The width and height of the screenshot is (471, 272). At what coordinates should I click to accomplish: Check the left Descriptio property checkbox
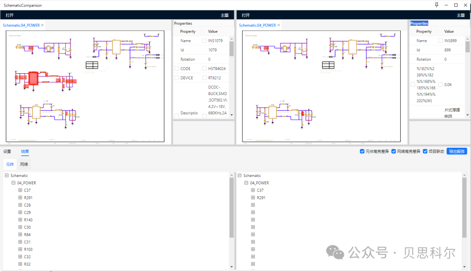coord(177,116)
